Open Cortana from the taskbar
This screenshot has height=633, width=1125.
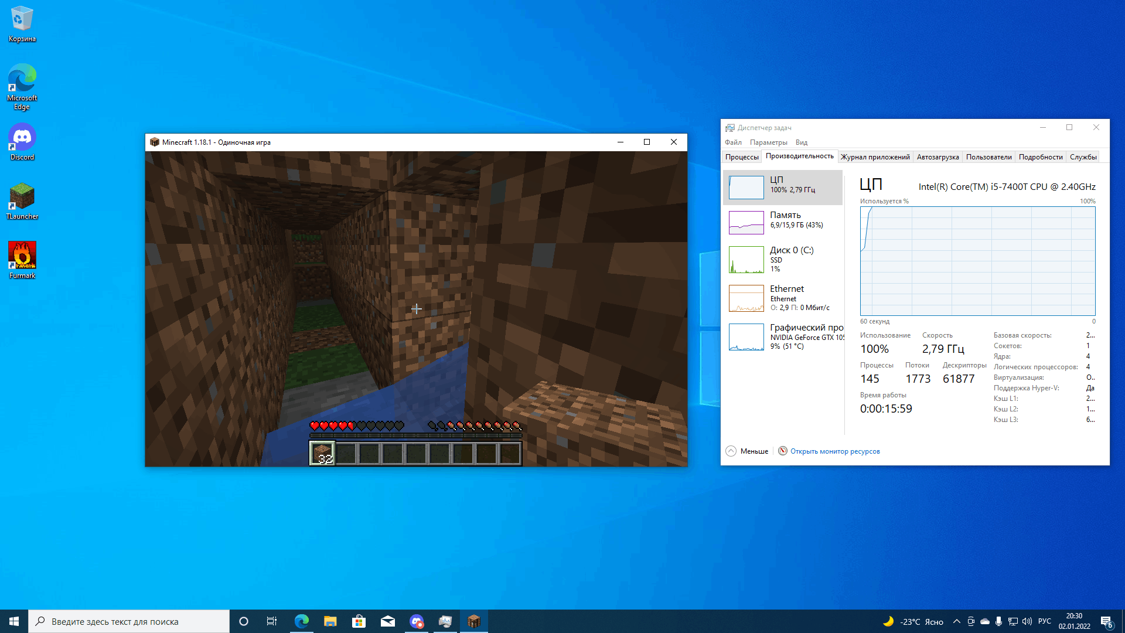click(244, 621)
